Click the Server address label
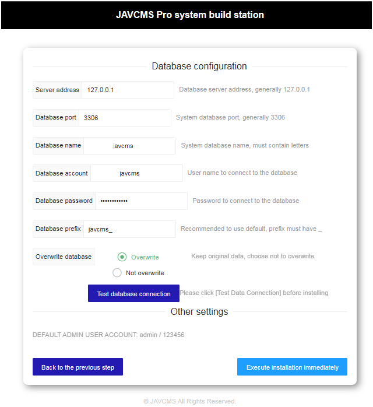This screenshot has height=407, width=373. click(x=57, y=90)
